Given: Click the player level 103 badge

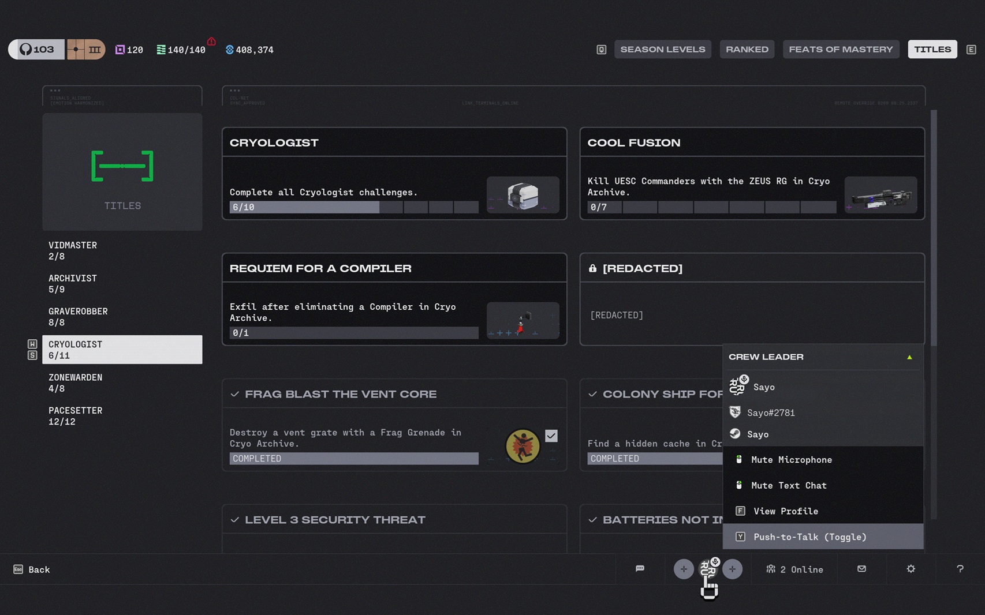Looking at the screenshot, I should click(x=36, y=50).
